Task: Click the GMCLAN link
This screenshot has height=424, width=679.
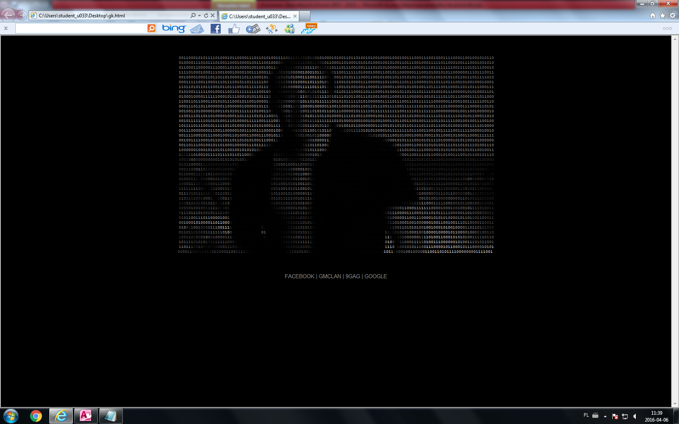Action: point(330,276)
